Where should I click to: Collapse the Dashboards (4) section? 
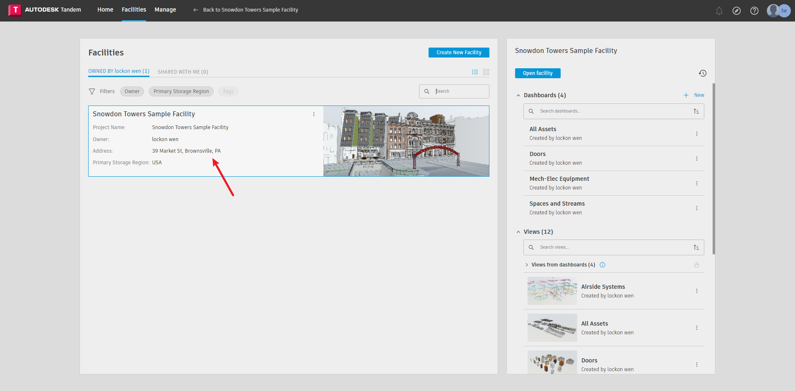518,96
